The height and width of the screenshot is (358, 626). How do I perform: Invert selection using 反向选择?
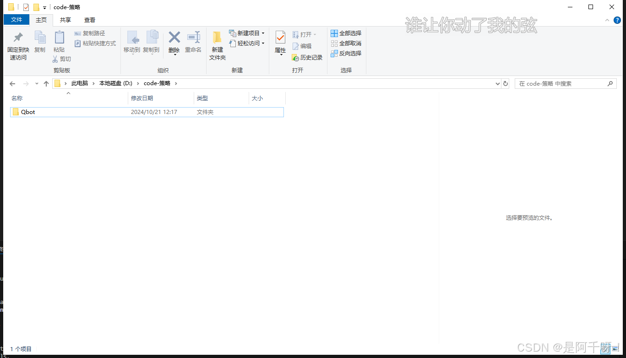tap(346, 53)
